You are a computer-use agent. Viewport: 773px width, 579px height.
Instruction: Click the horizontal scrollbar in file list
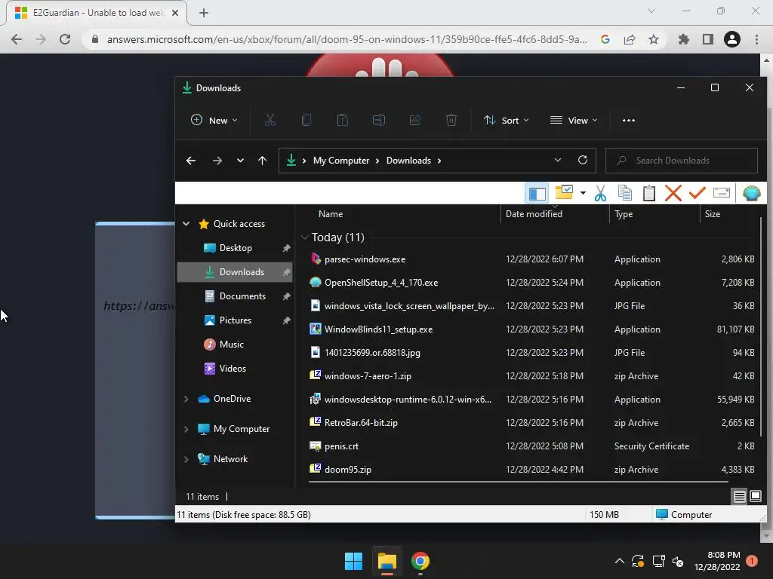coord(518,482)
